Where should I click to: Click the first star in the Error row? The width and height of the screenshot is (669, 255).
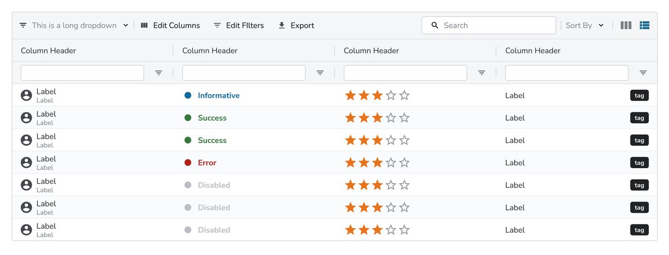pyautogui.click(x=350, y=163)
